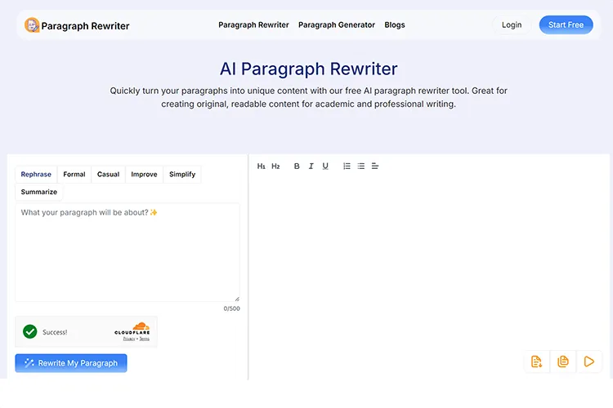Open Paragraph Generator from top navigation
613x408 pixels.
click(336, 25)
